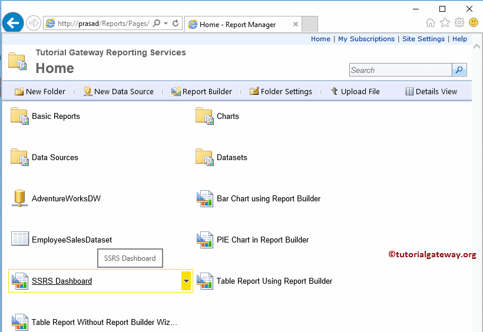Click the address bar URL field
Image resolution: width=483 pixels, height=332 pixels.
click(x=104, y=24)
